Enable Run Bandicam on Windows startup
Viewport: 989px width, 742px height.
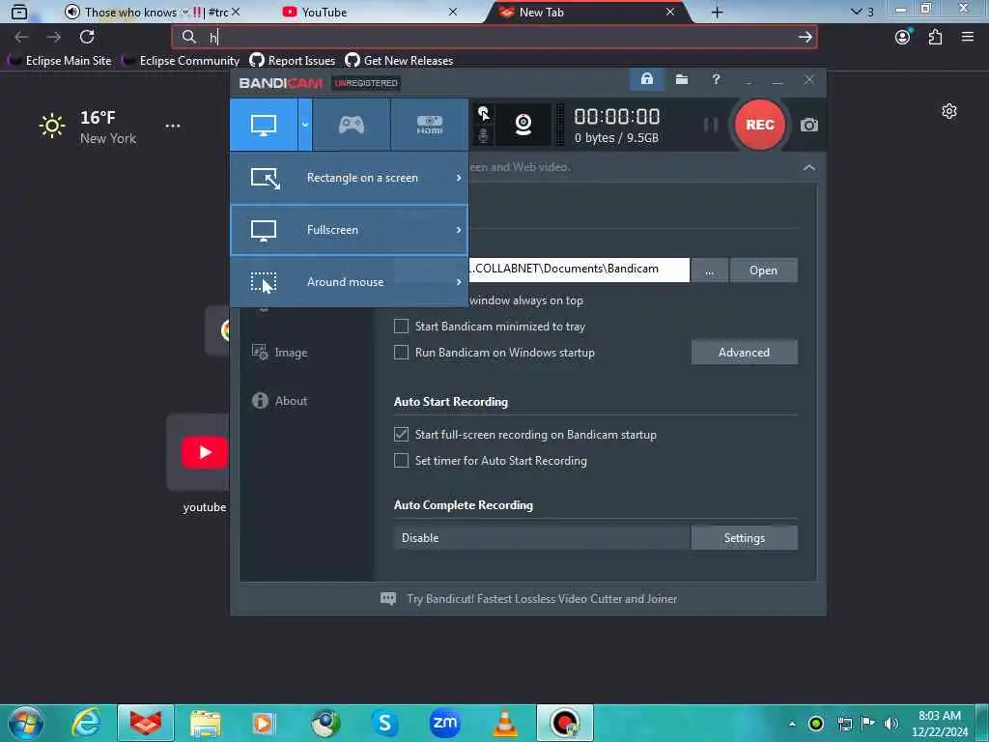[x=401, y=352]
